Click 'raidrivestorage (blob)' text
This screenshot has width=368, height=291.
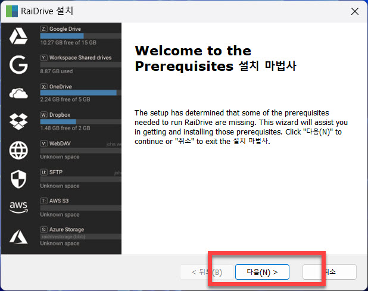pyautogui.click(x=63, y=237)
